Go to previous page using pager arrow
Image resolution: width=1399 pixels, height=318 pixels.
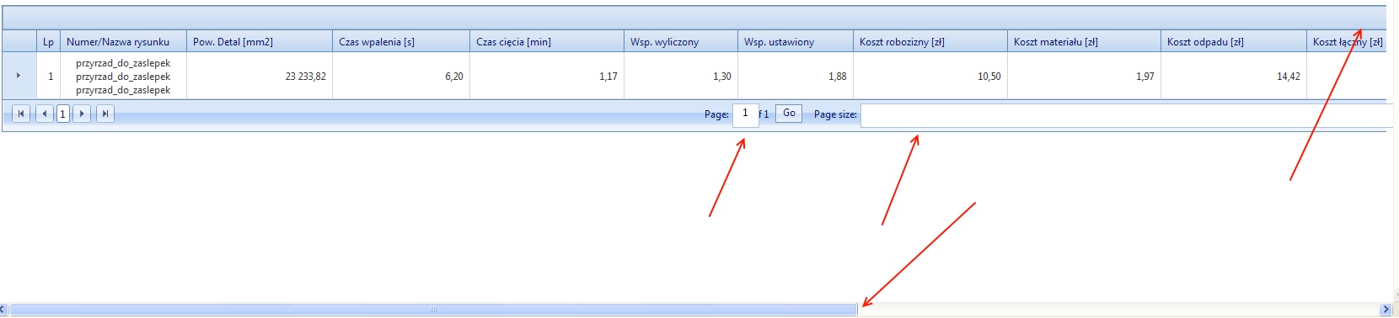coord(45,114)
